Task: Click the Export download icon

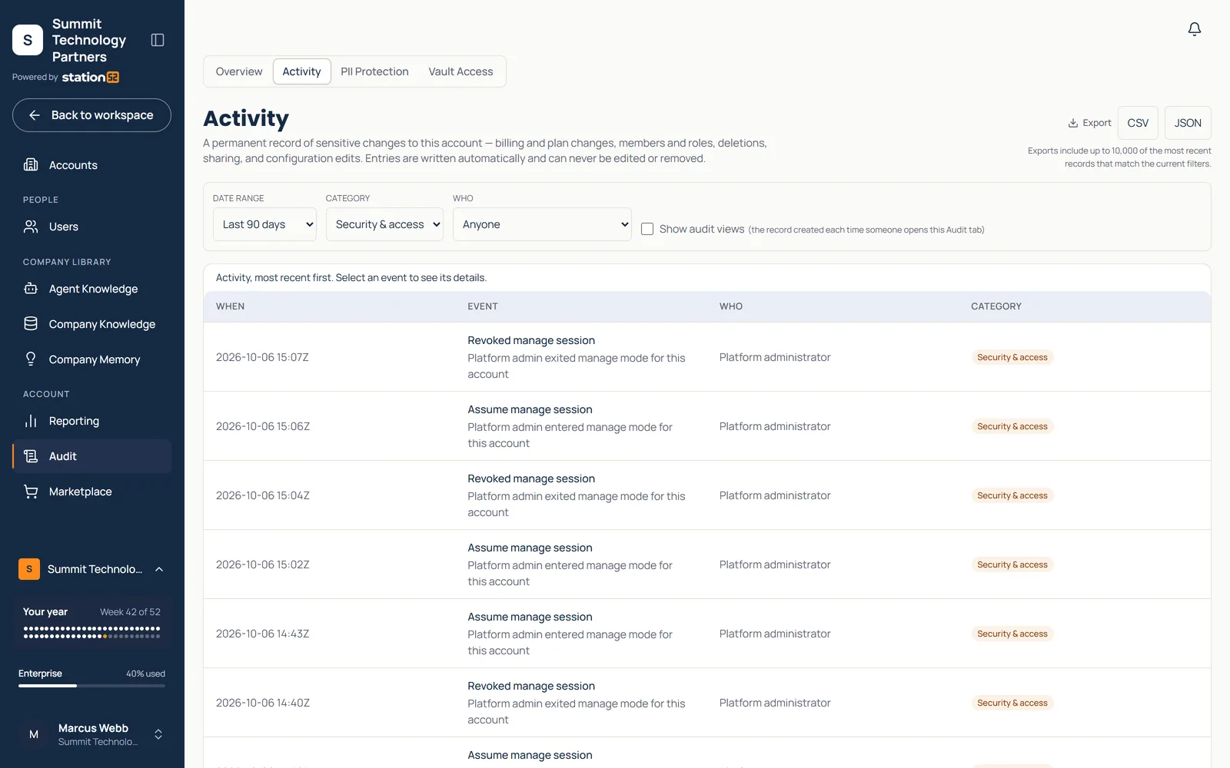Action: pos(1073,123)
